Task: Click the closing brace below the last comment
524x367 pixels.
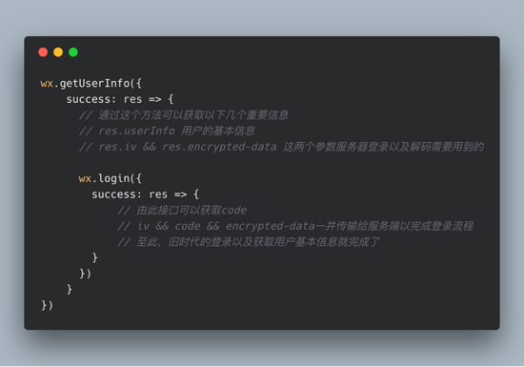Action: point(94,257)
